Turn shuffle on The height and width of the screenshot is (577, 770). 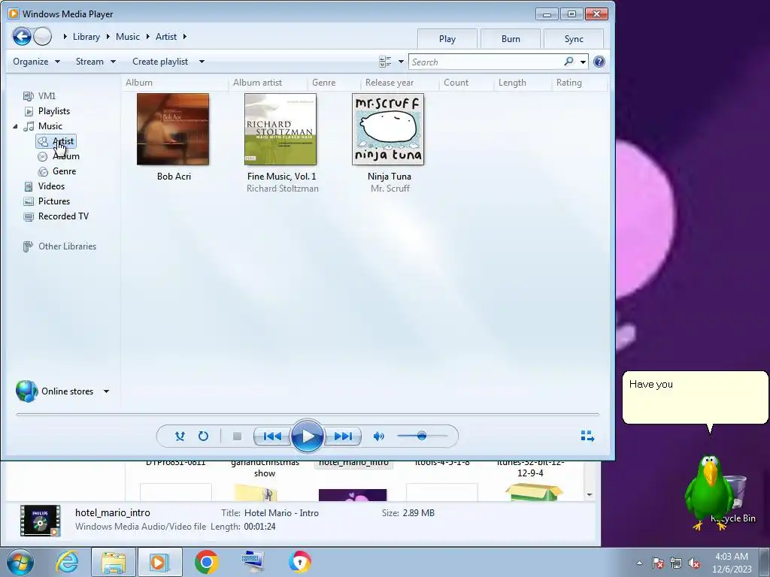point(180,436)
